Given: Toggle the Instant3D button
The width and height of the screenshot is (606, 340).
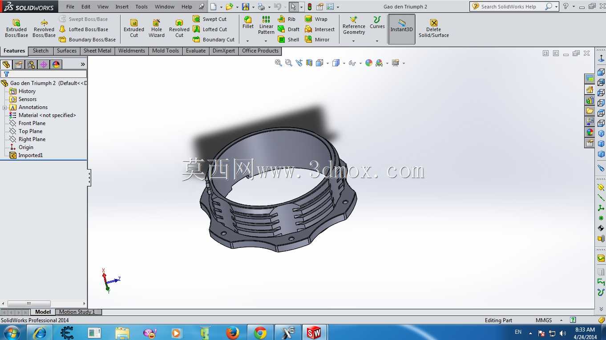Looking at the screenshot, I should (x=402, y=29).
